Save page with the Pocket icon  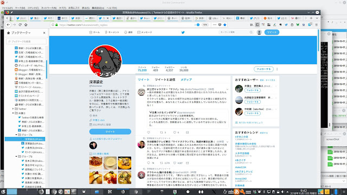coord(220,25)
